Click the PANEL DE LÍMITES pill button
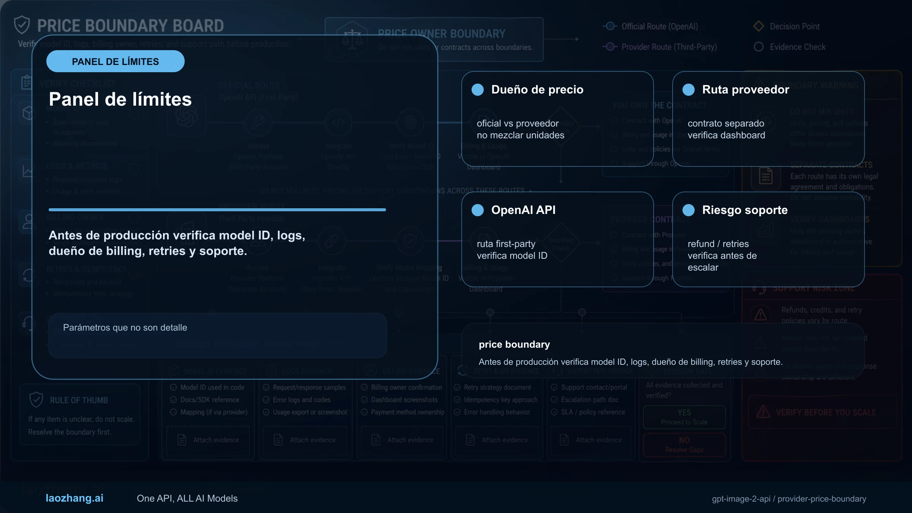 (116, 61)
